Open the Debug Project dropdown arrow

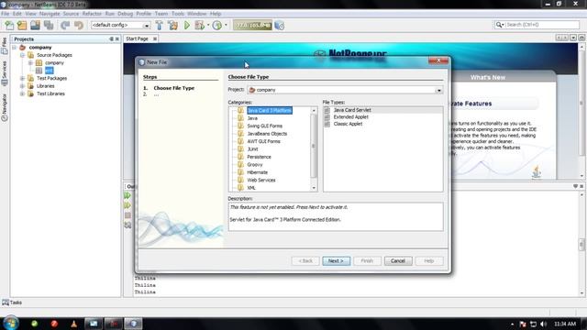tap(208, 25)
